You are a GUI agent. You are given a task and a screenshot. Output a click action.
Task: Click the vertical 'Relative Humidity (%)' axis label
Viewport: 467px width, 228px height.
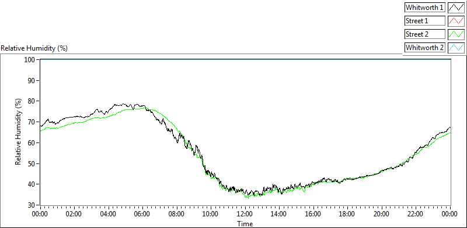[19, 132]
